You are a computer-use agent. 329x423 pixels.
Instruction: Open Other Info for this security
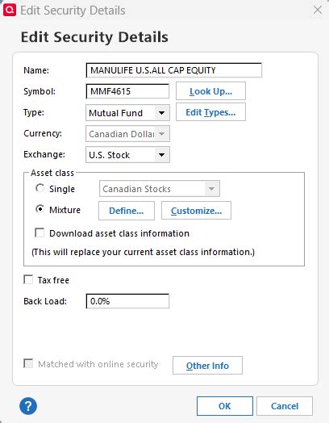pyautogui.click(x=207, y=365)
